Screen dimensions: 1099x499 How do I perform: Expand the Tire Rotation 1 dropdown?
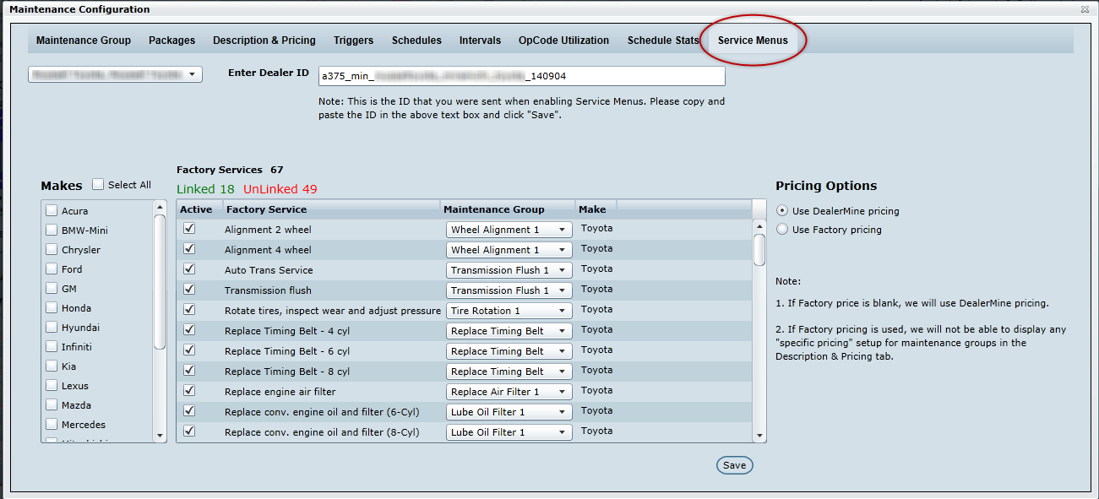point(509,311)
